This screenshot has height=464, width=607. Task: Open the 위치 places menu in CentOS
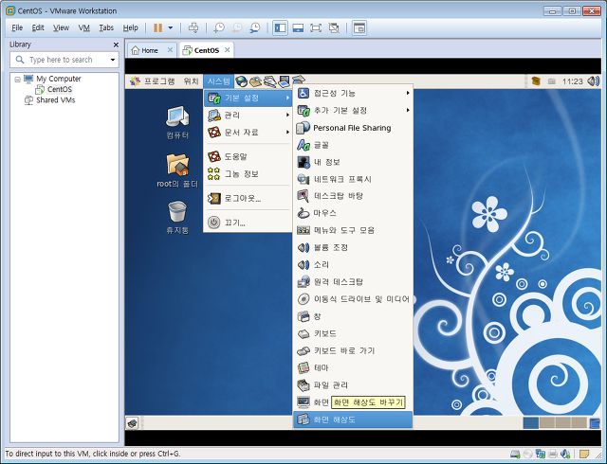coord(191,81)
